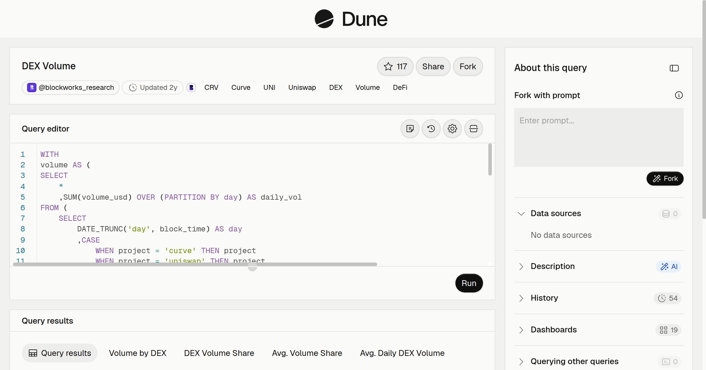The height and width of the screenshot is (370, 706).
Task: Click the editor resize handle
Action: [x=252, y=267]
